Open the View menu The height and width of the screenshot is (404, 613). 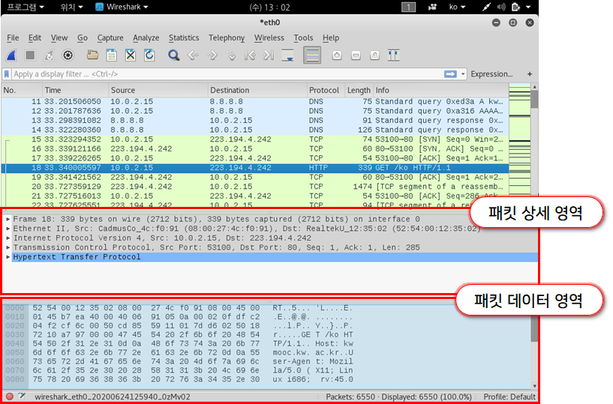59,38
